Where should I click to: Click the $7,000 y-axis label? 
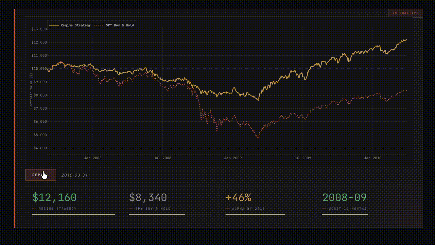(x=40, y=108)
